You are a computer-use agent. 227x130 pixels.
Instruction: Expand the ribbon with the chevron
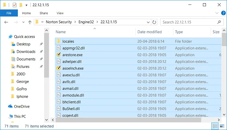coord(217,13)
